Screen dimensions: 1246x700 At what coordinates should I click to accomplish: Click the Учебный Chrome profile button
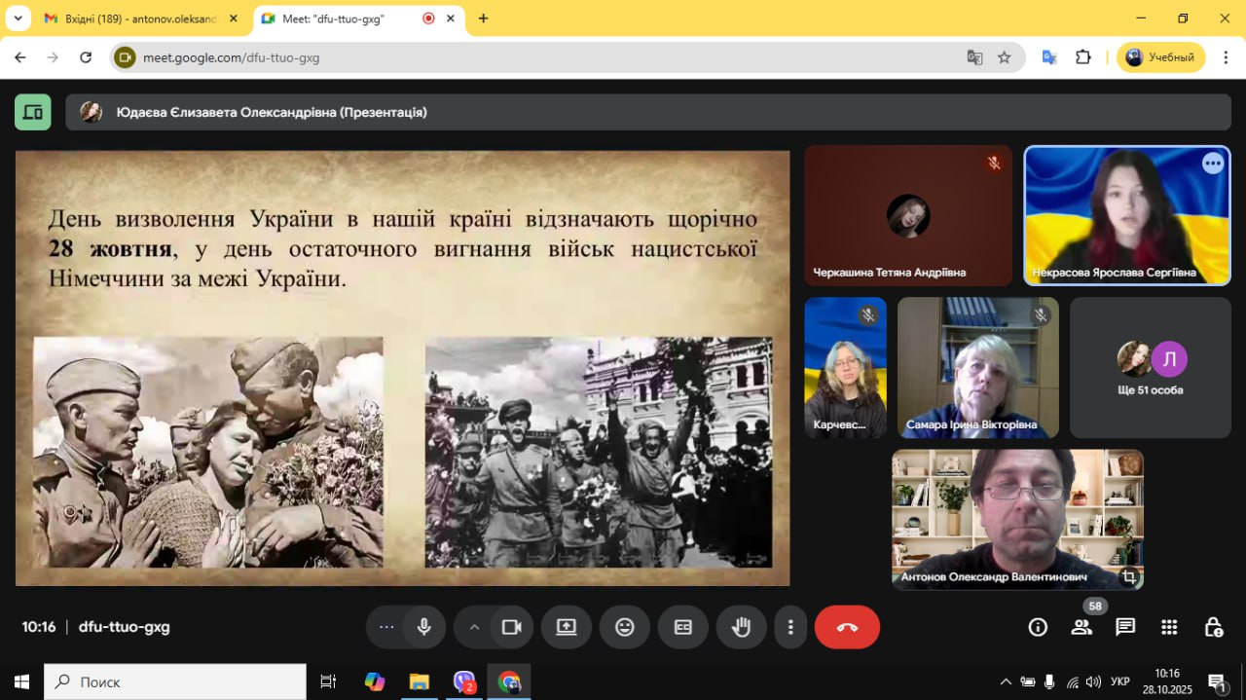point(1160,57)
